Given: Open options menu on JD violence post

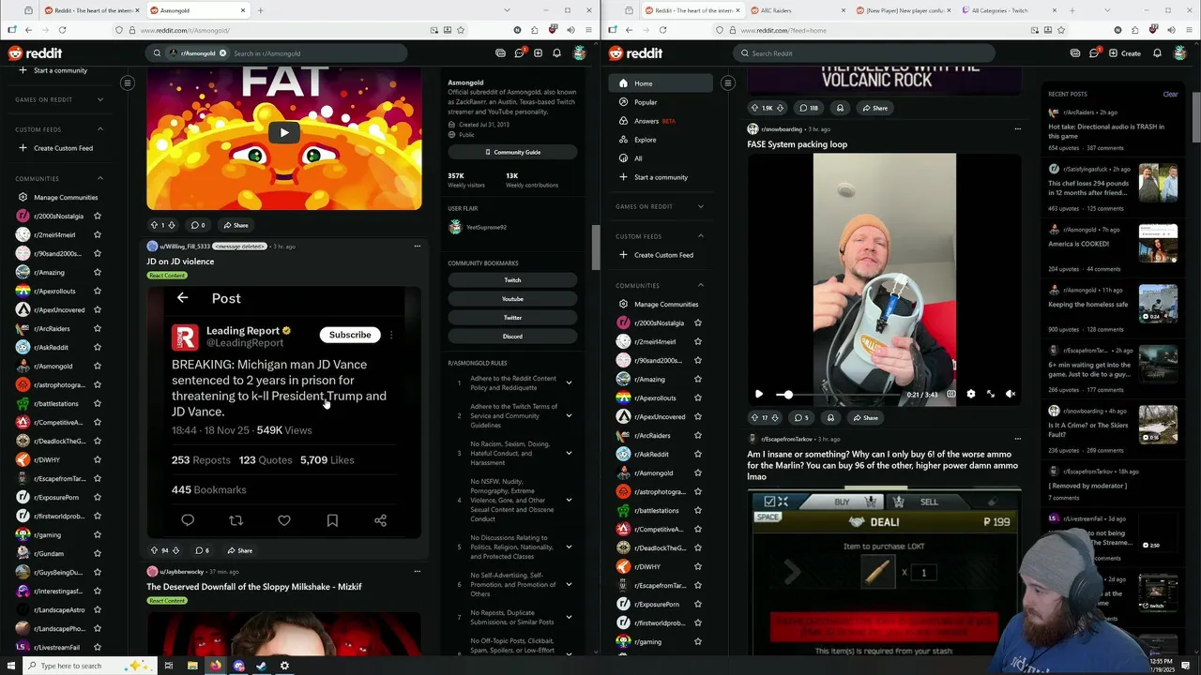Looking at the screenshot, I should [x=417, y=246].
